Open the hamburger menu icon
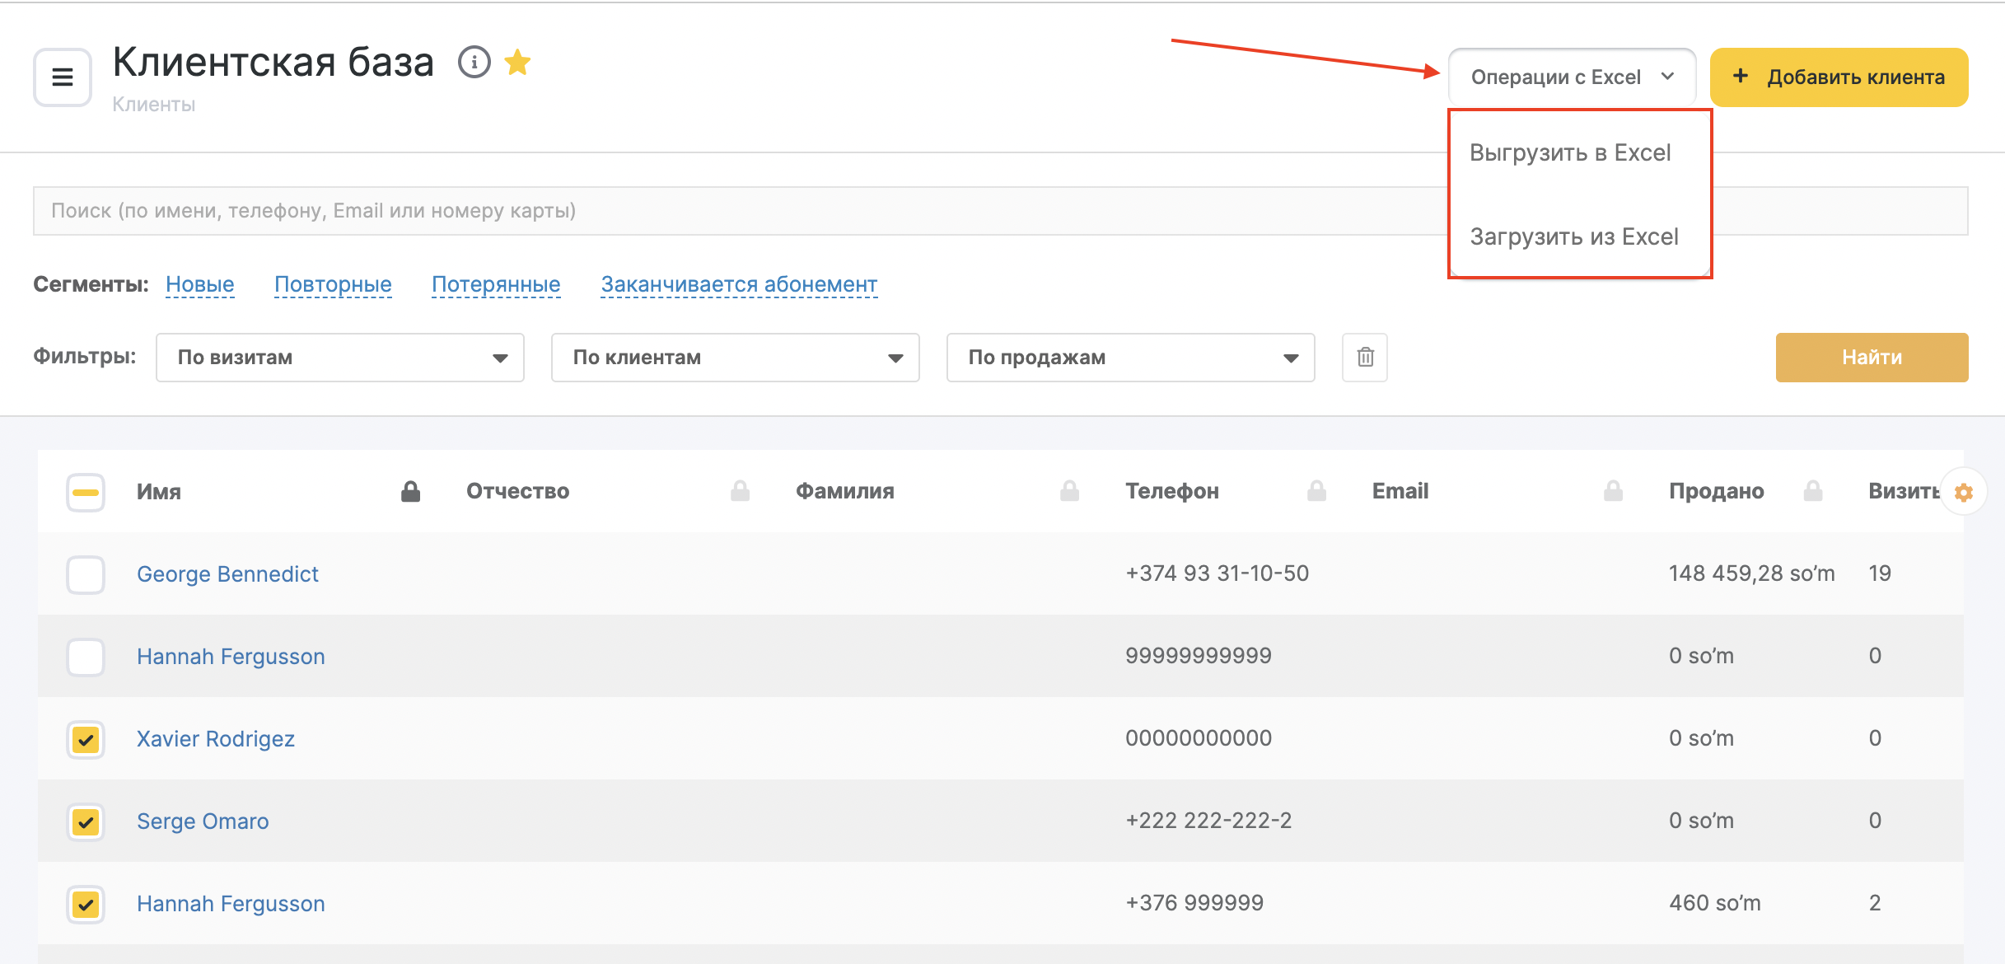Viewport: 2005px width, 964px height. 63,77
